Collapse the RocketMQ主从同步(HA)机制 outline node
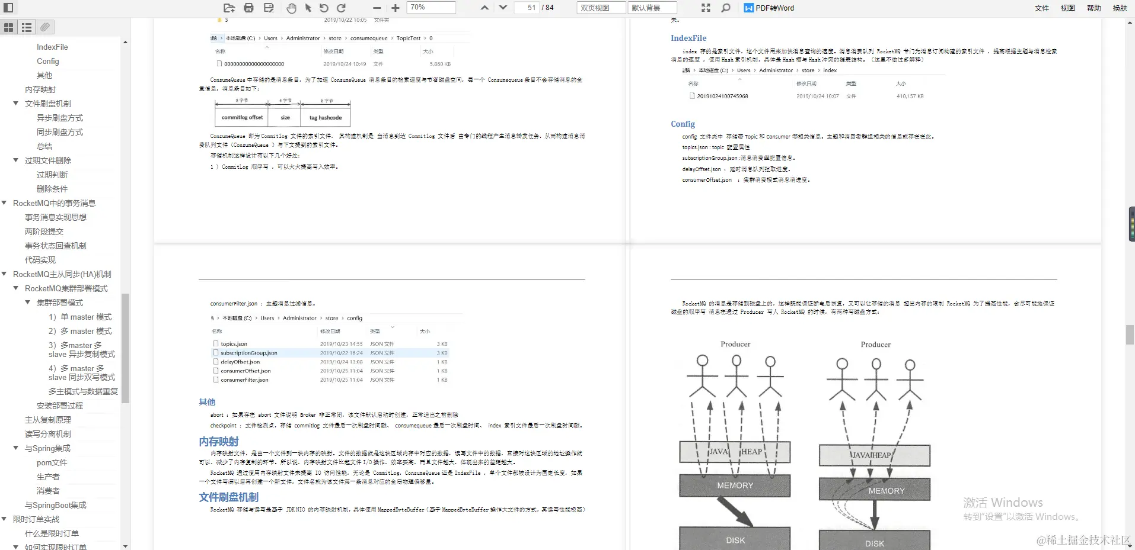 (4, 274)
